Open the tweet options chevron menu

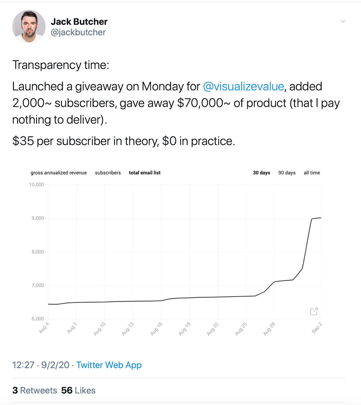(343, 21)
